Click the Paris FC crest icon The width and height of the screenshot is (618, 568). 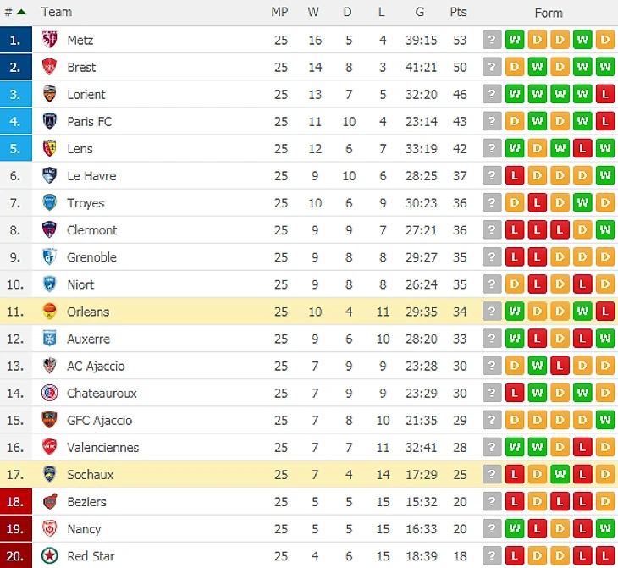pos(49,121)
